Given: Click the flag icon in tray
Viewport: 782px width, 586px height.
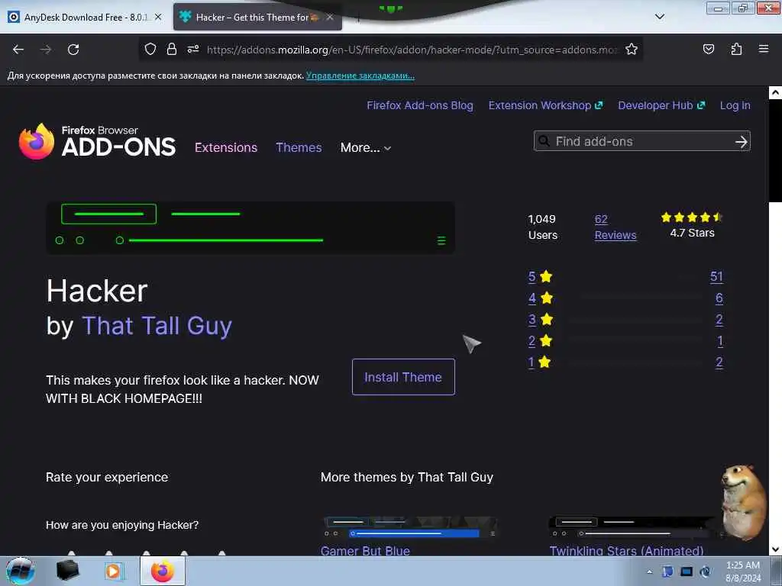Looking at the screenshot, I should pyautogui.click(x=667, y=572).
